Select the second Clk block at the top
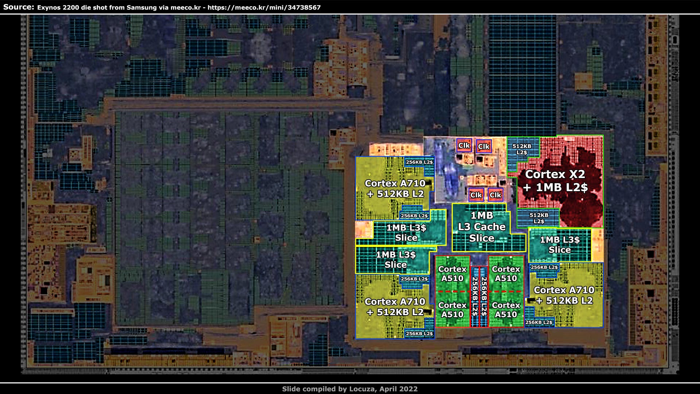 485,146
